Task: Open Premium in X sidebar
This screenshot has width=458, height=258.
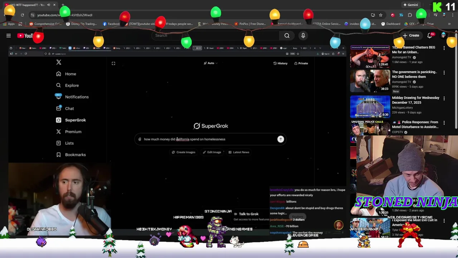Action: (x=69, y=132)
